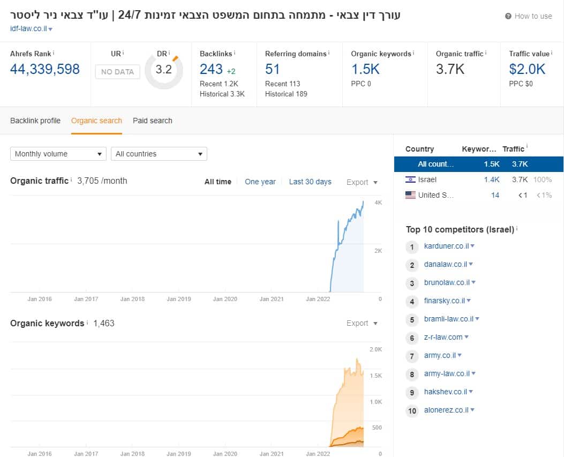
Task: Open info icon beside Referring domains label
Action: tap(329, 53)
